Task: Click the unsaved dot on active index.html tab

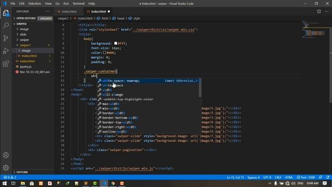Action: [x=109, y=11]
